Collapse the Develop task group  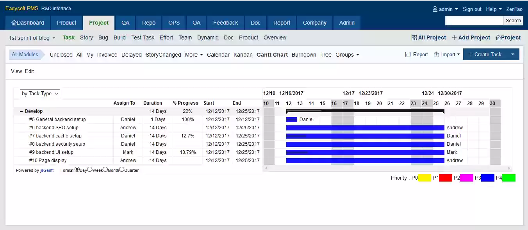click(21, 111)
